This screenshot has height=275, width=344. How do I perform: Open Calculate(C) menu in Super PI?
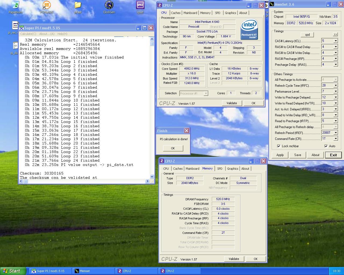coord(28,34)
